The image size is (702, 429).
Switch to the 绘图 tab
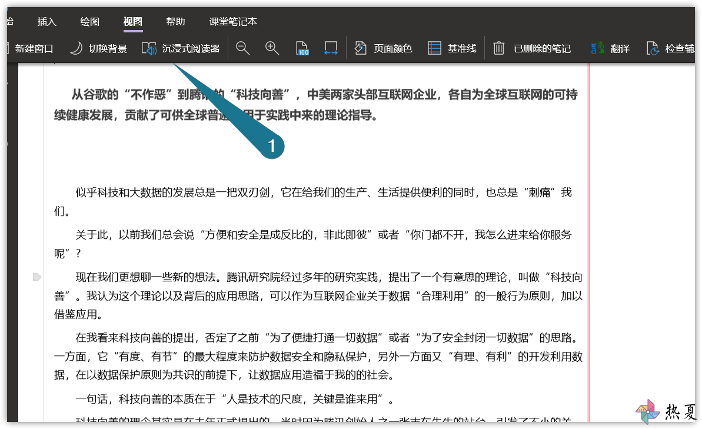coord(89,22)
